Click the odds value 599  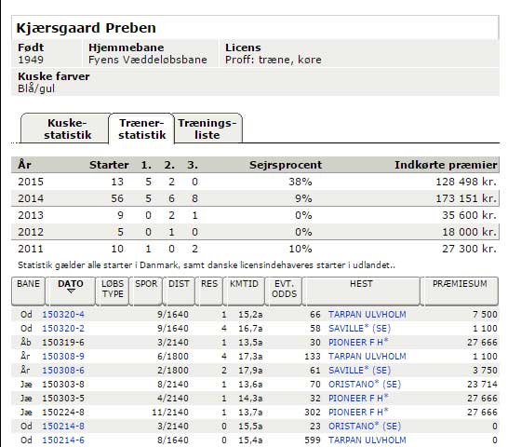coord(313,440)
